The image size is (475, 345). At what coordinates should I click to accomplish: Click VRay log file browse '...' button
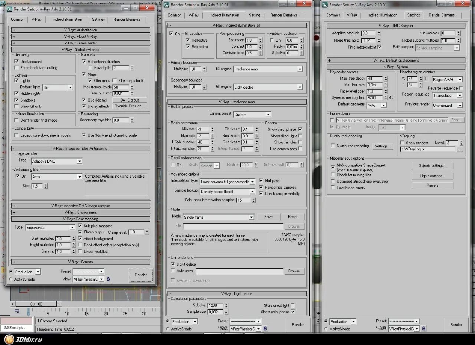[x=459, y=149]
